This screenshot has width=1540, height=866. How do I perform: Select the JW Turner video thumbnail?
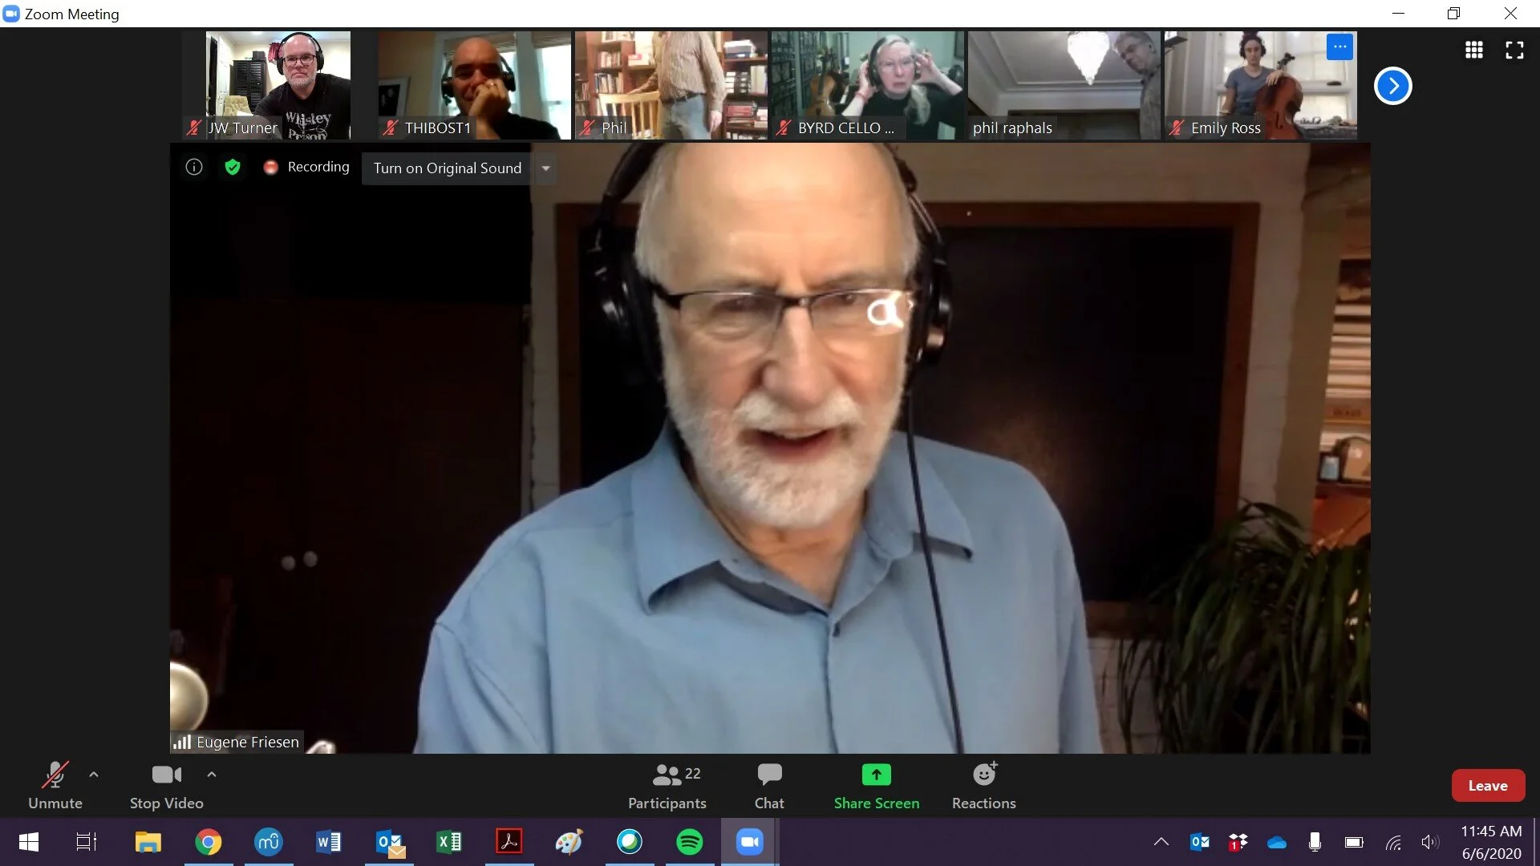coord(278,85)
